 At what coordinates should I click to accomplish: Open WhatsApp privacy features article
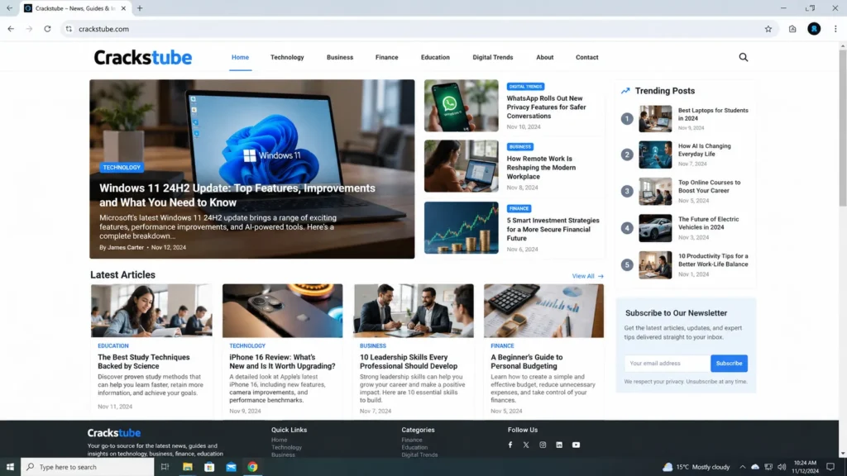point(546,107)
